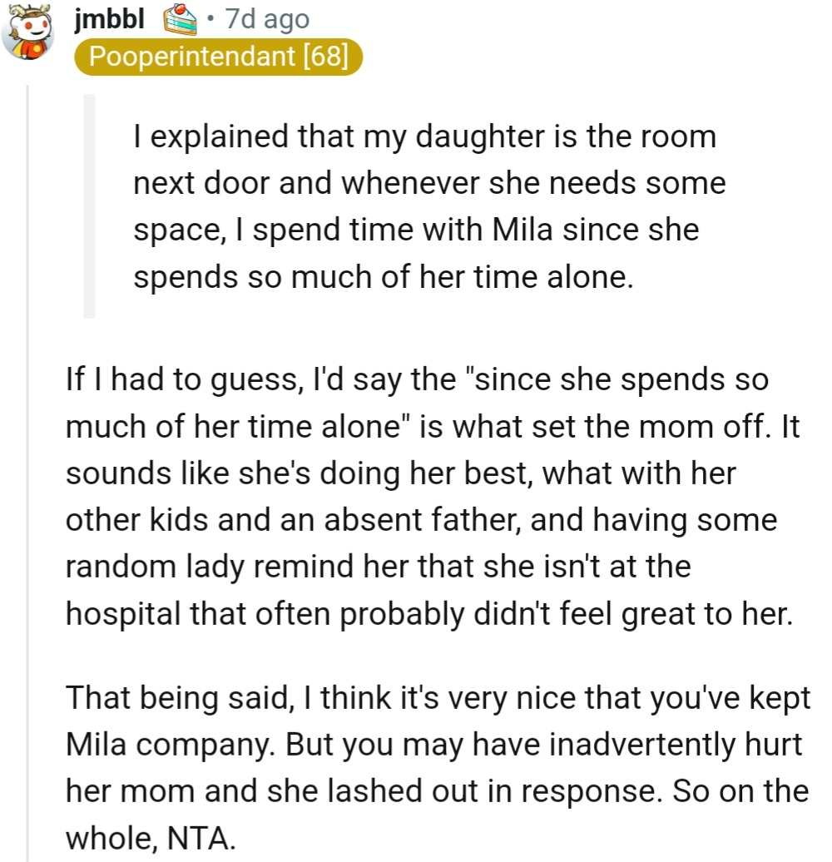Click the cake day icon beside jmbbl
This screenshot has width=832, height=862.
coord(180,20)
